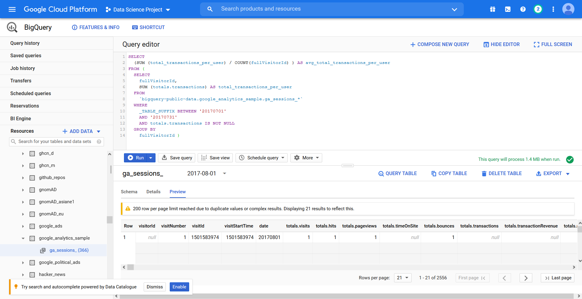Select ga_sessions_ (366) table

(69, 250)
